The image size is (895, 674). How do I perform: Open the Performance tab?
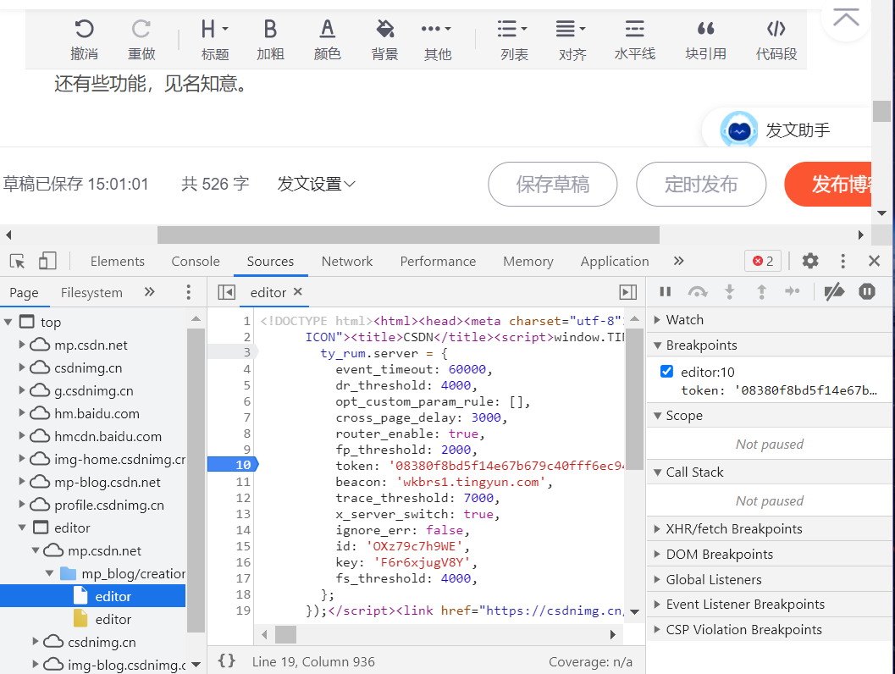[x=438, y=262]
